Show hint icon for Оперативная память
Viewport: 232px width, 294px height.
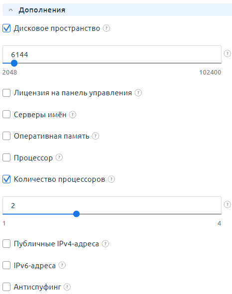point(95,136)
